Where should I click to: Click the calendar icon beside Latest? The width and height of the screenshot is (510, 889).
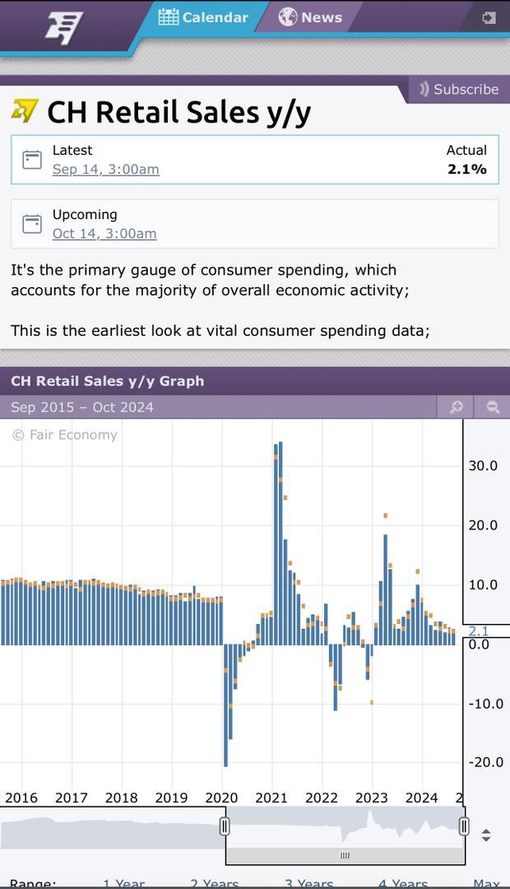tap(32, 160)
